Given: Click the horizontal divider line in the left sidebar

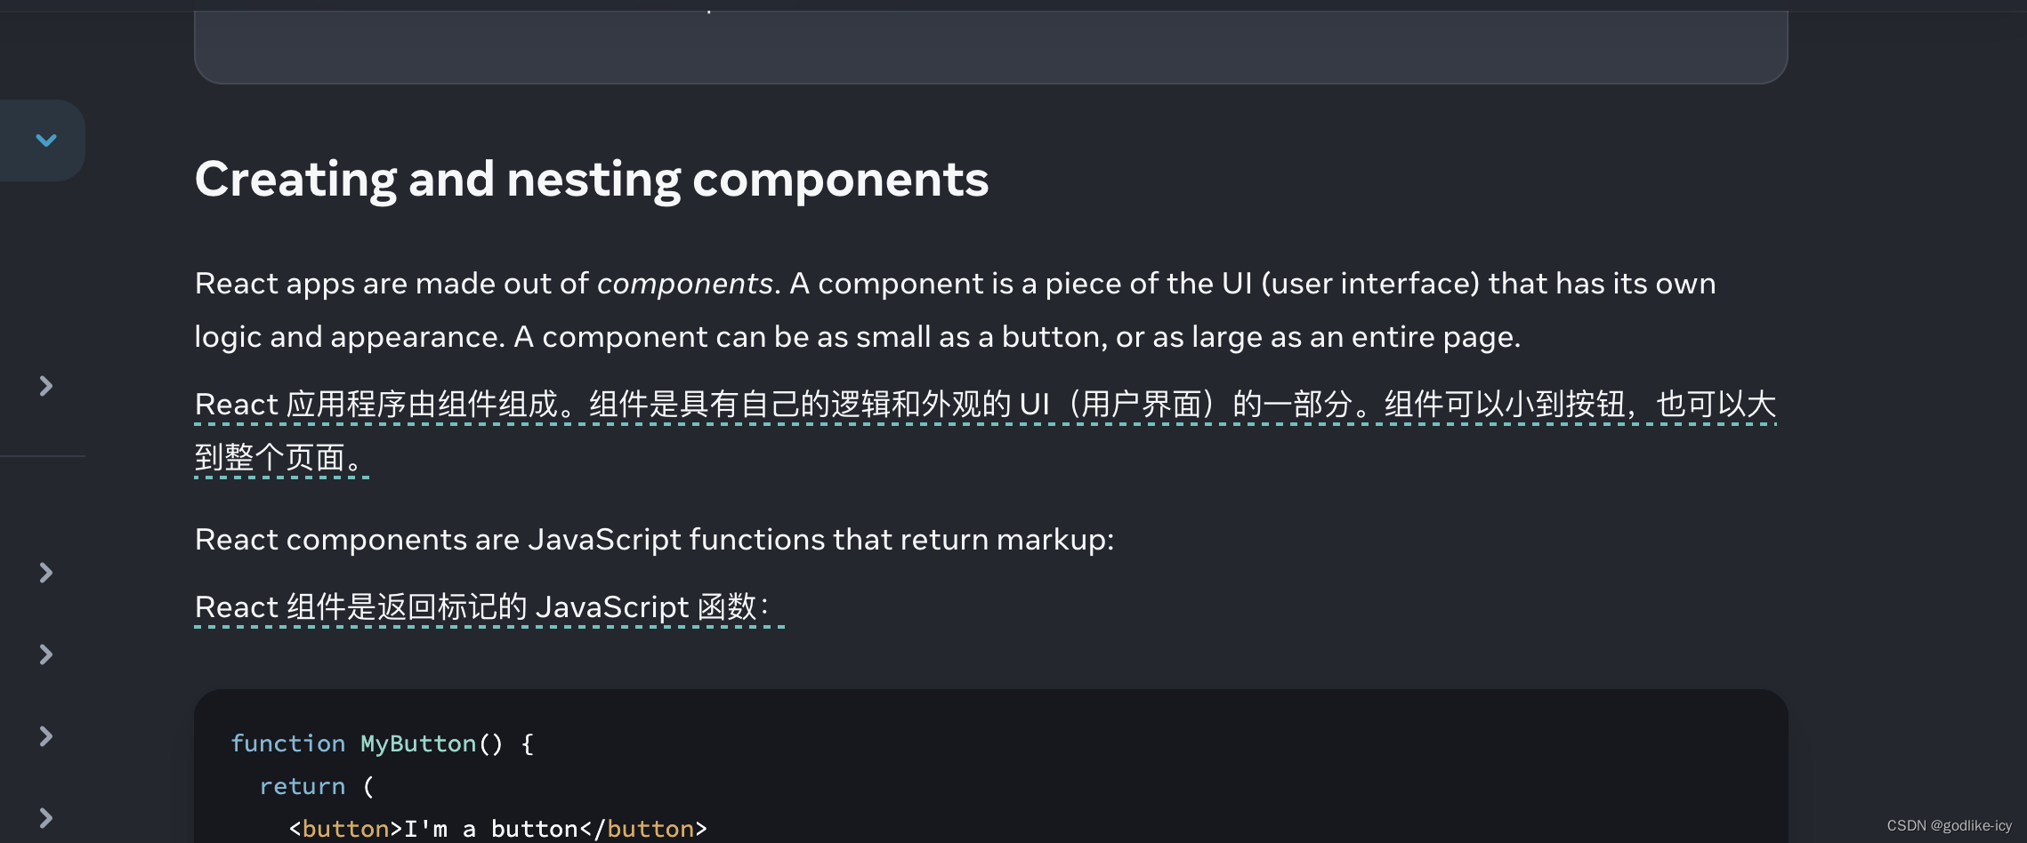Looking at the screenshot, I should click(x=43, y=455).
